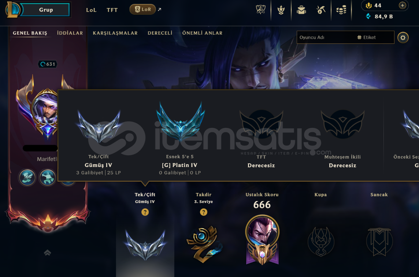Open profile settings gear icon
This screenshot has height=277, width=419.
(x=403, y=38)
